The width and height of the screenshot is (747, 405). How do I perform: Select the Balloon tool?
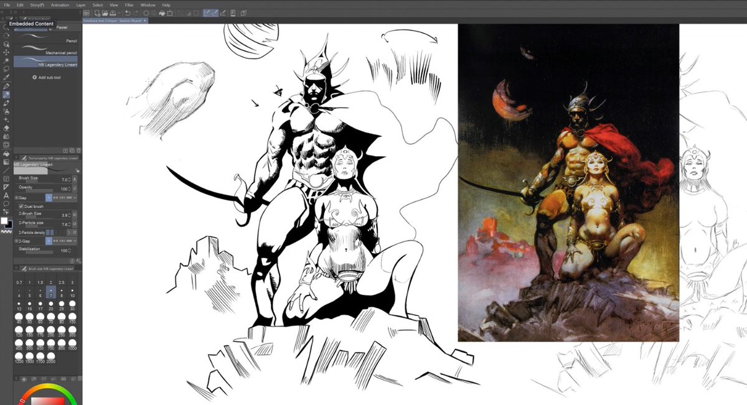click(6, 203)
